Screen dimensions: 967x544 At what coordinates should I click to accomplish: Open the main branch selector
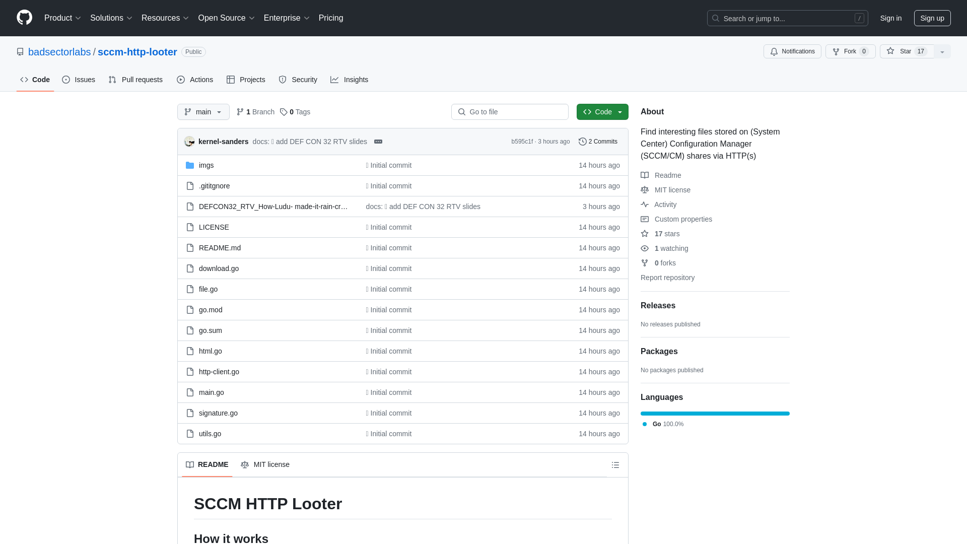pos(203,112)
